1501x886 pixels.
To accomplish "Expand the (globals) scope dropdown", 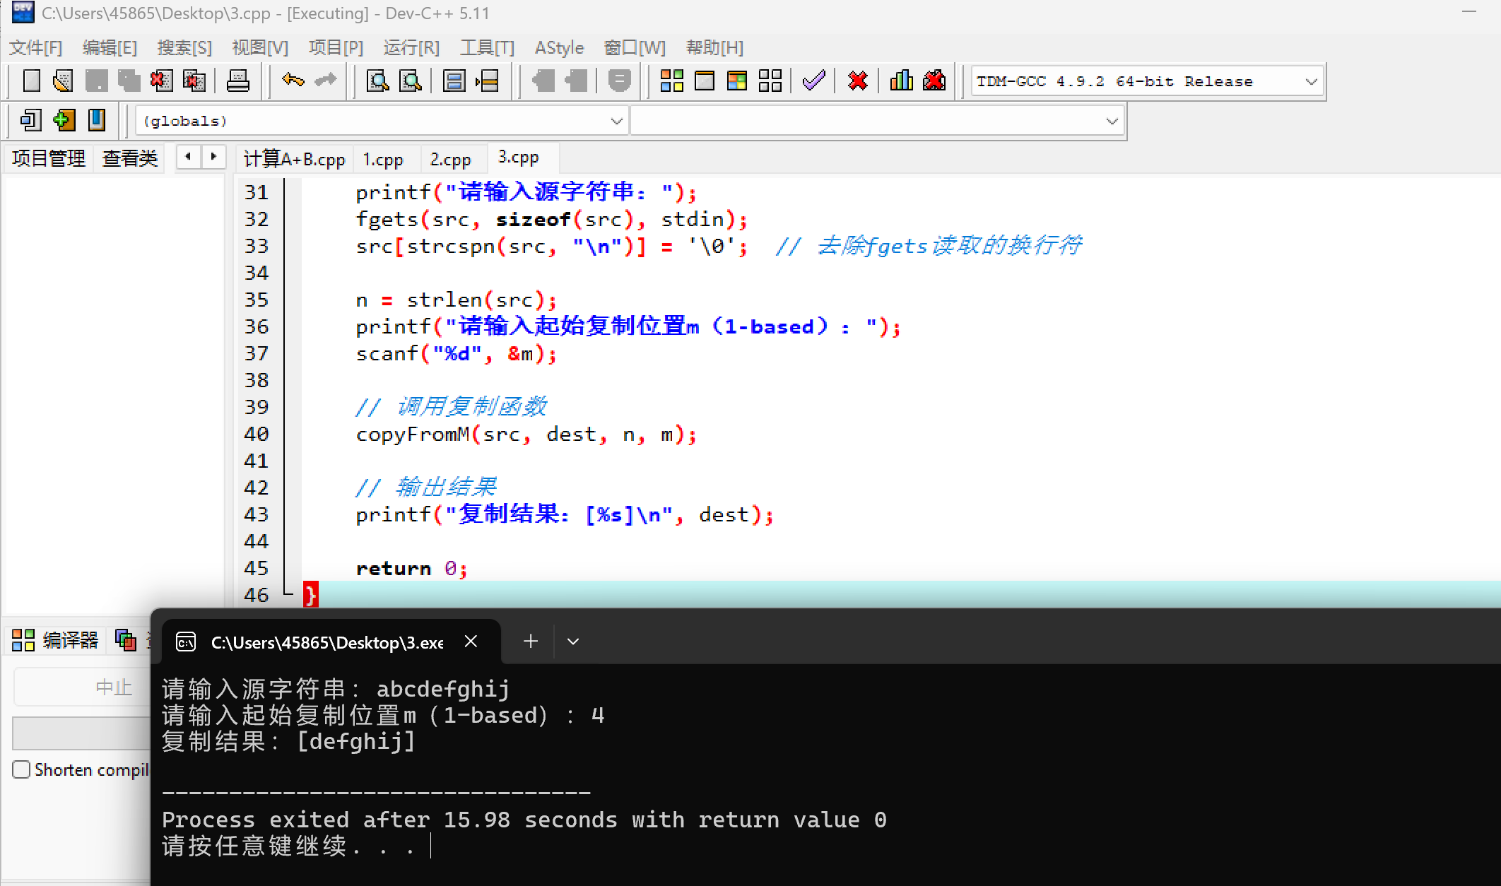I will (x=616, y=121).
